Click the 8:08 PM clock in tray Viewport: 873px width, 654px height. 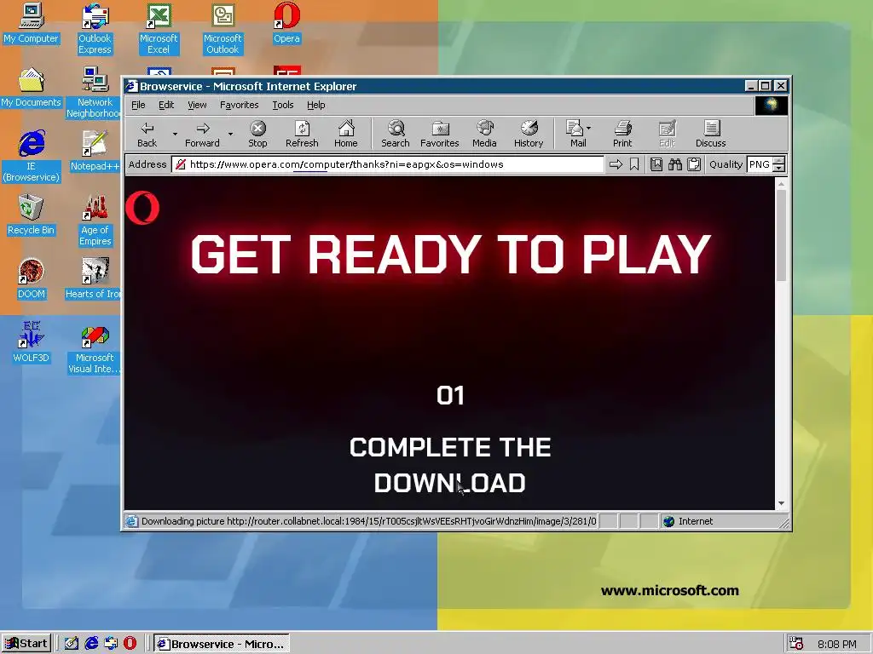click(x=837, y=644)
